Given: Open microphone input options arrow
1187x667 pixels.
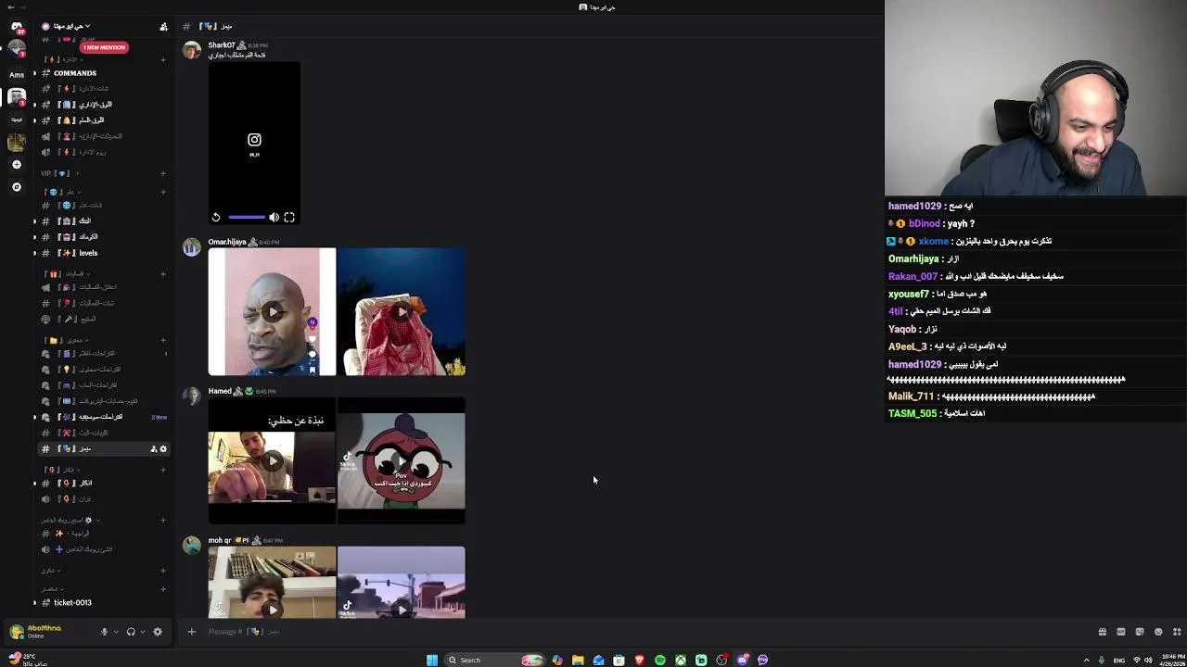Looking at the screenshot, I should point(115,632).
